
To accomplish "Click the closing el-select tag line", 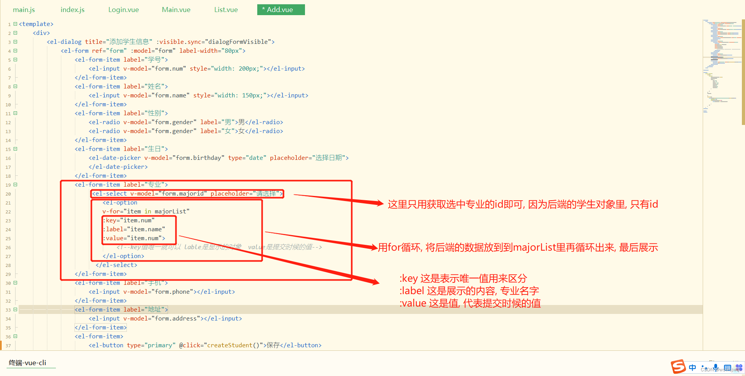I will [x=116, y=265].
